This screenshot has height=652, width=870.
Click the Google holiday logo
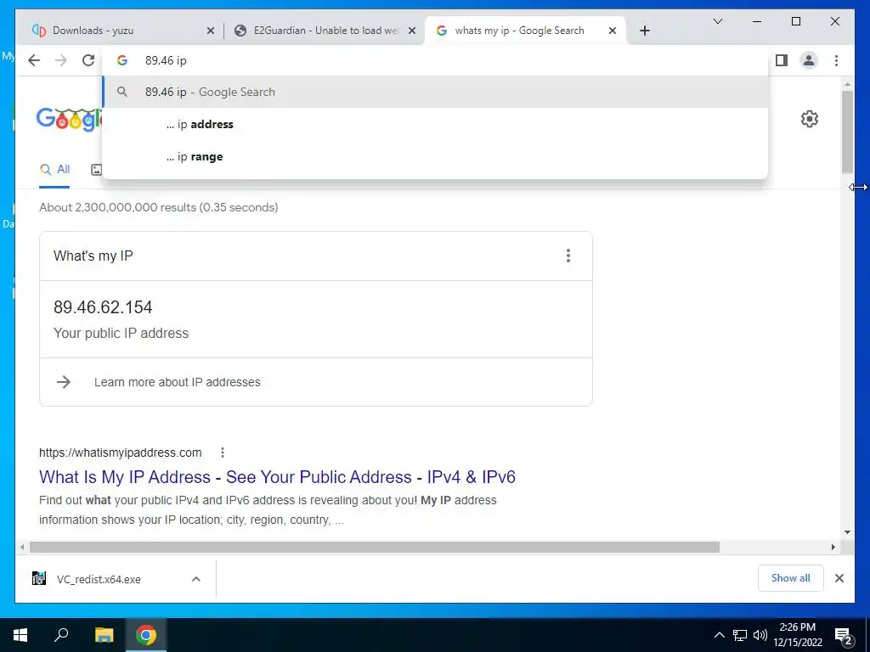70,119
